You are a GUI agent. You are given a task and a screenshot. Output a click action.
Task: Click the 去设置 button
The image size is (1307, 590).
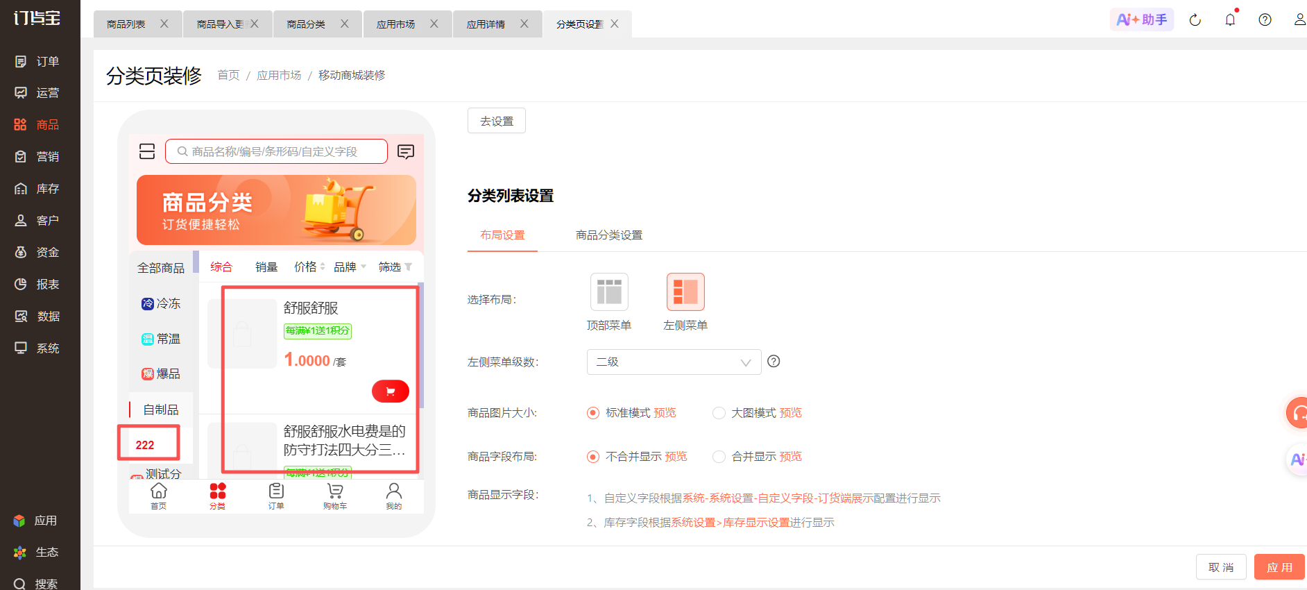[x=497, y=121]
